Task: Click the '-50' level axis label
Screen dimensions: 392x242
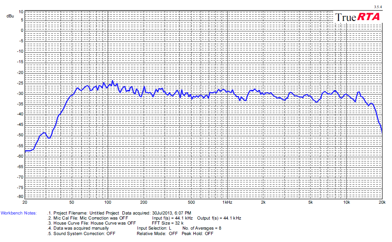Action: pos(20,135)
